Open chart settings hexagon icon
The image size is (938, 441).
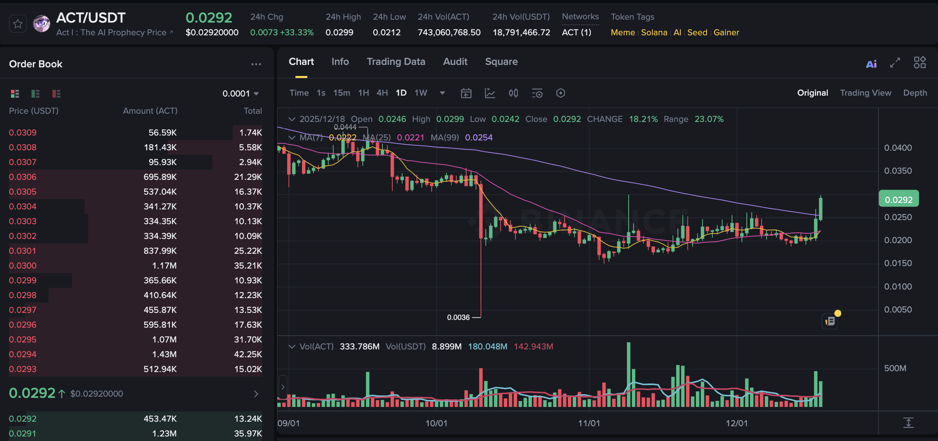click(x=561, y=93)
